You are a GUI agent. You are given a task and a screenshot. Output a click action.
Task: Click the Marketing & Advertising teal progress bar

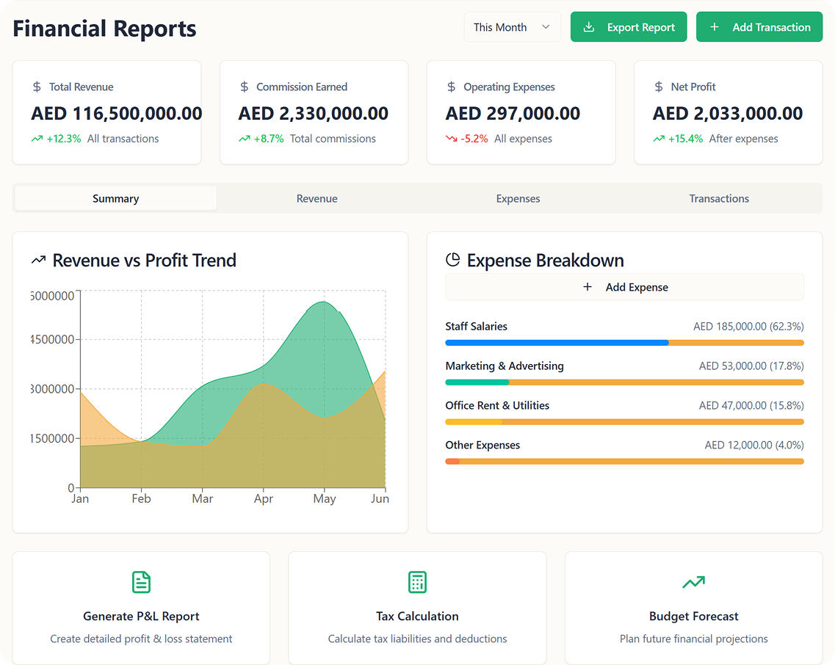pos(477,382)
